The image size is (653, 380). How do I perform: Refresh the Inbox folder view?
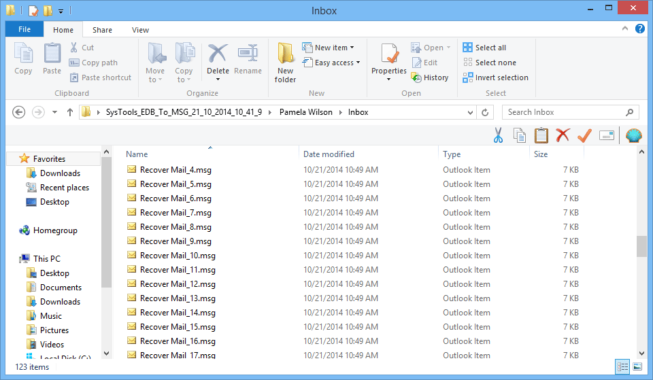click(x=485, y=112)
